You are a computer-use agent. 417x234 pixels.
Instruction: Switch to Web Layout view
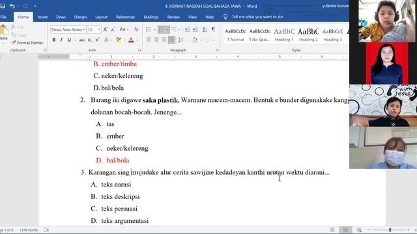tap(359, 229)
